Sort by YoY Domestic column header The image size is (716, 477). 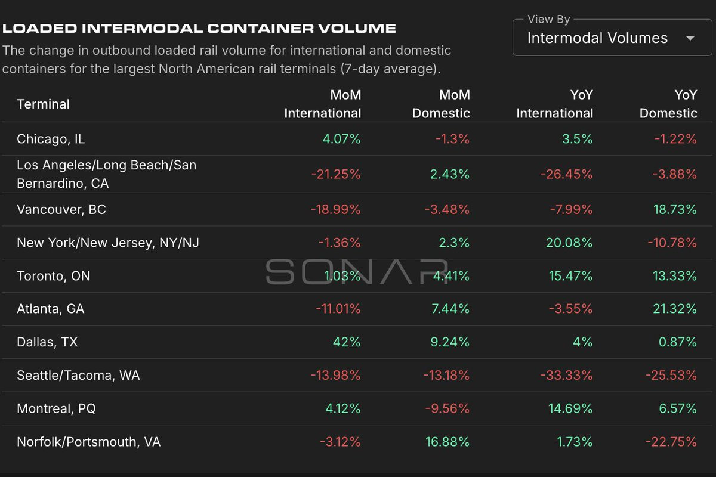(x=668, y=104)
